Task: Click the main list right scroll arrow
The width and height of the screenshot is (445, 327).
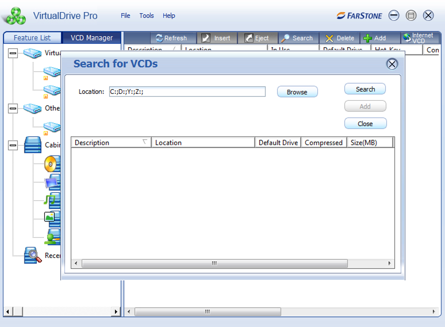Action: pyautogui.click(x=434, y=312)
